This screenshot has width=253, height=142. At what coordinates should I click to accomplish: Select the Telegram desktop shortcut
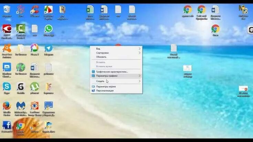(x=49, y=48)
